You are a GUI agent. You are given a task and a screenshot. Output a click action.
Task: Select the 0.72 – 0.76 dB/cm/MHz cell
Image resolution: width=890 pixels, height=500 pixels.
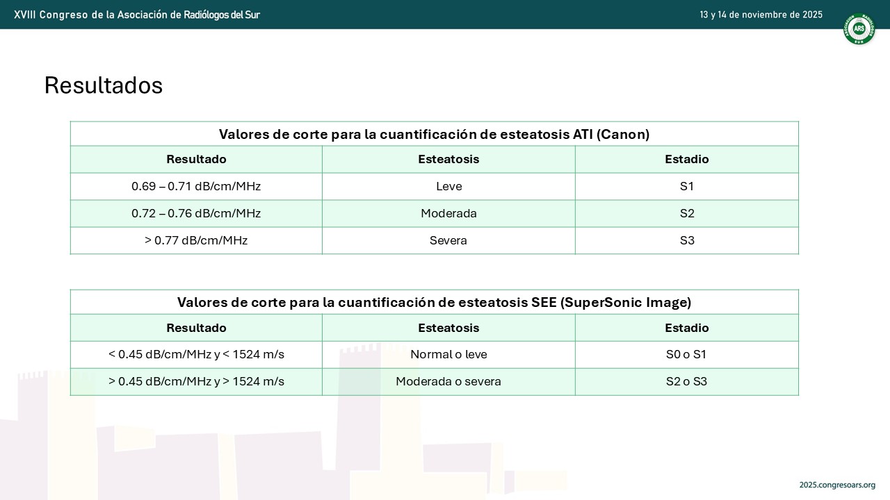(x=196, y=213)
